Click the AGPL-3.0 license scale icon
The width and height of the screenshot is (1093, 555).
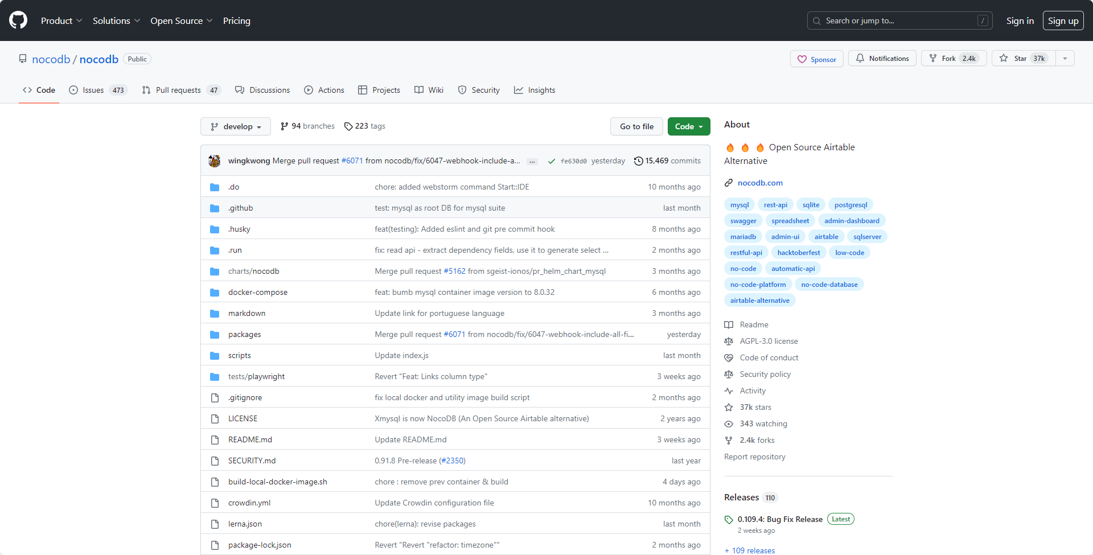(729, 342)
